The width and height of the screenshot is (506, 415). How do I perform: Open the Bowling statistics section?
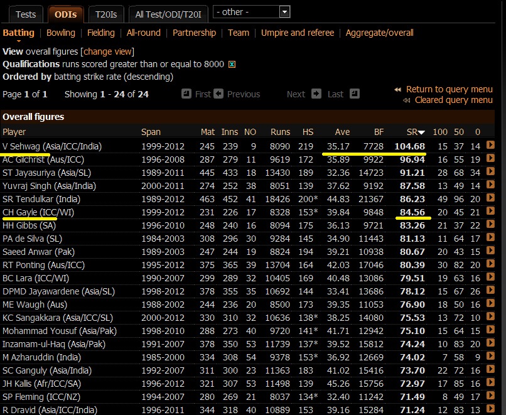61,33
